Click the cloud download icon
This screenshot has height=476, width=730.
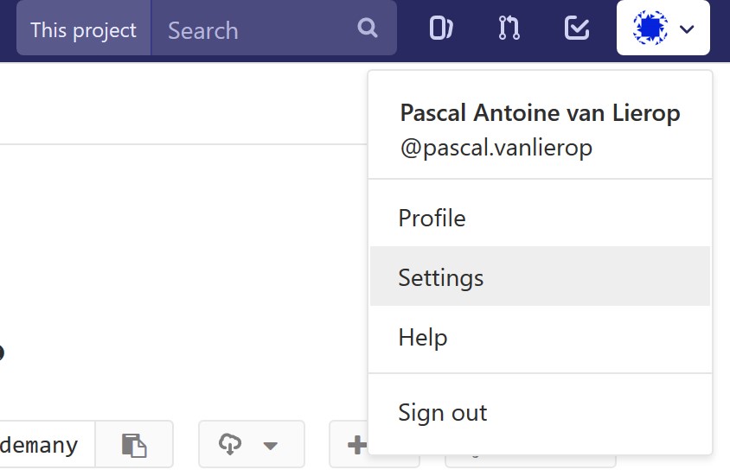click(x=230, y=445)
